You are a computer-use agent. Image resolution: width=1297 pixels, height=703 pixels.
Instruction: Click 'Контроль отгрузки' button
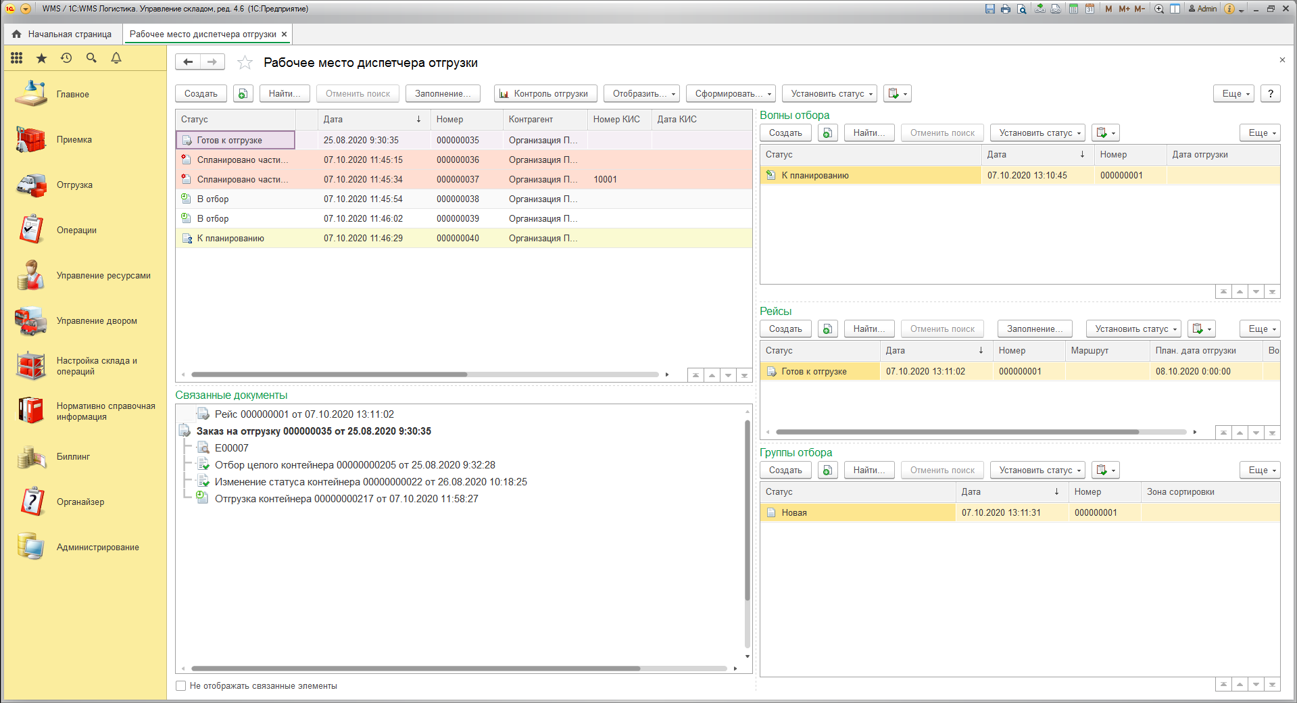pyautogui.click(x=545, y=94)
